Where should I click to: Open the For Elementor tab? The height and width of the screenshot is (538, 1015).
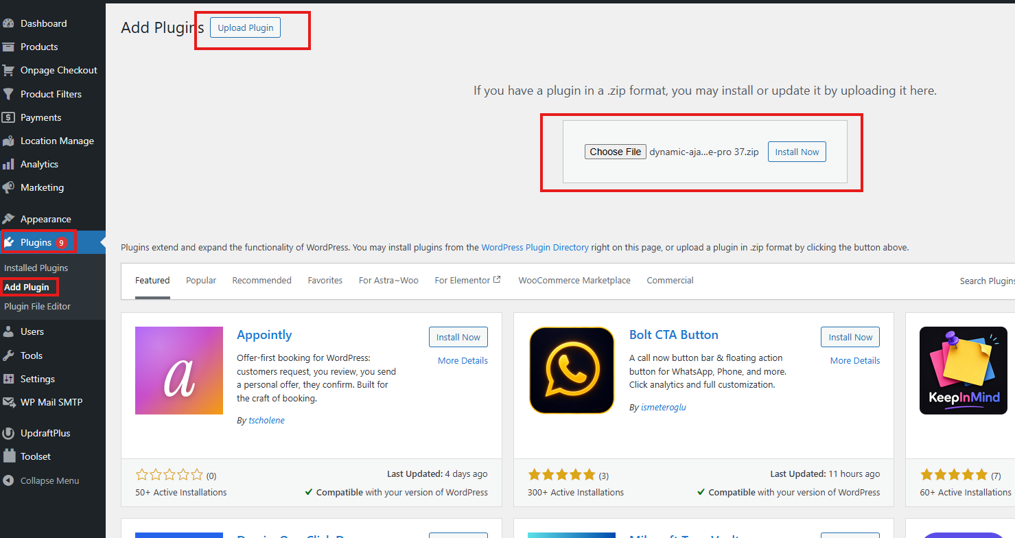[468, 280]
